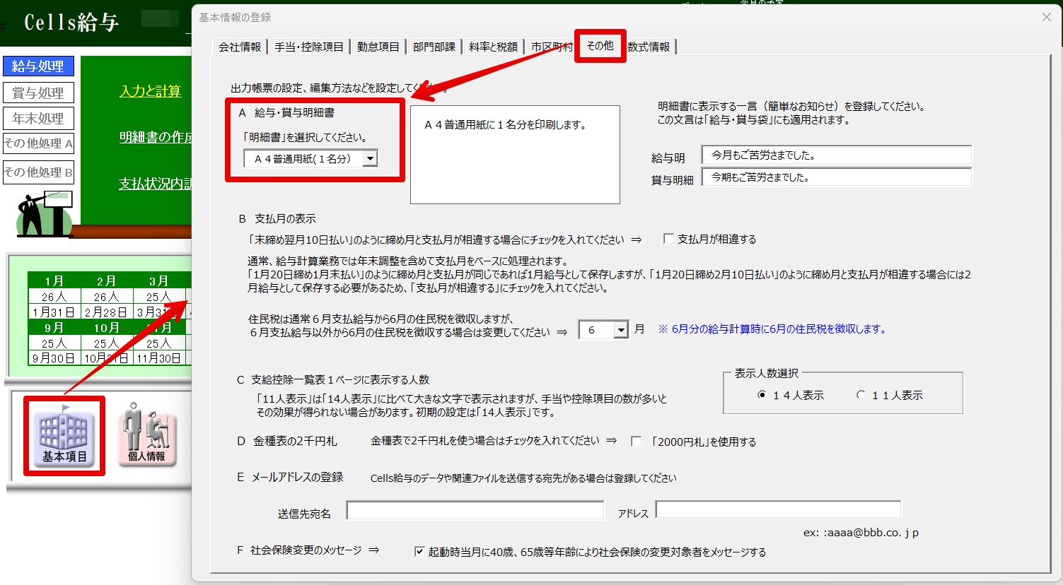
Task: Open the 料率と税額 tab
Action: [x=493, y=47]
